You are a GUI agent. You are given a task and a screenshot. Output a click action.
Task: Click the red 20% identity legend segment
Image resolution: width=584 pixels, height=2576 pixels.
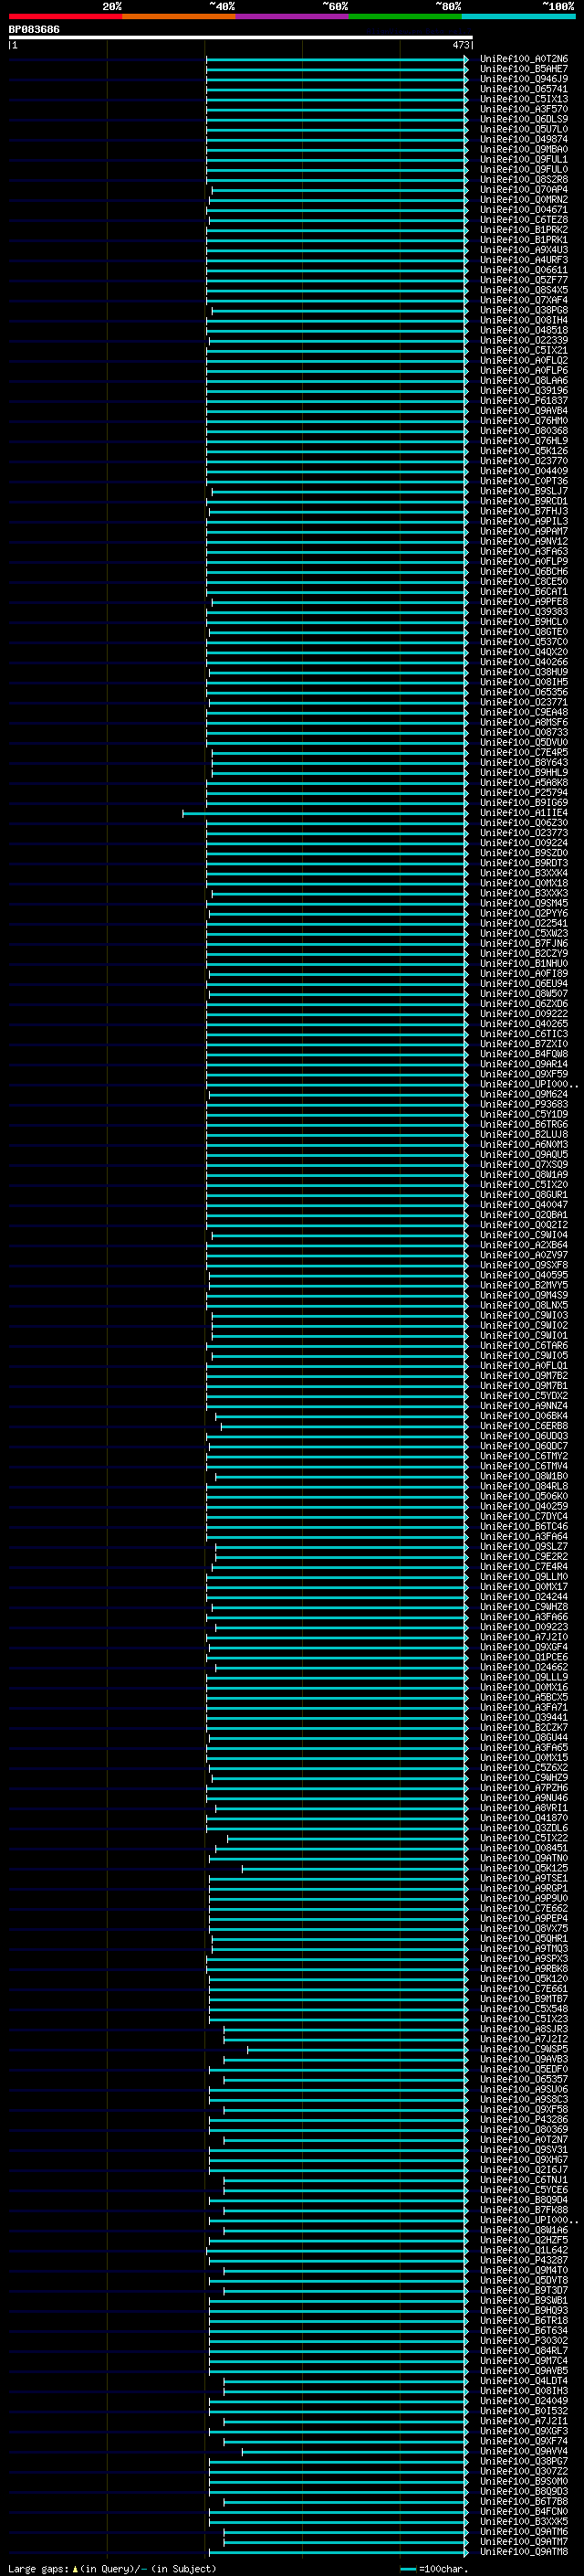coord(65,16)
